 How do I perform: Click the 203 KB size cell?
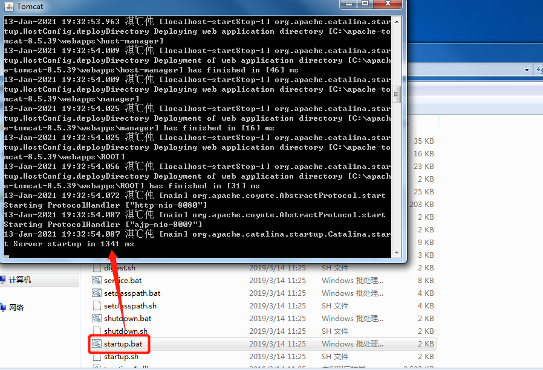point(422,205)
